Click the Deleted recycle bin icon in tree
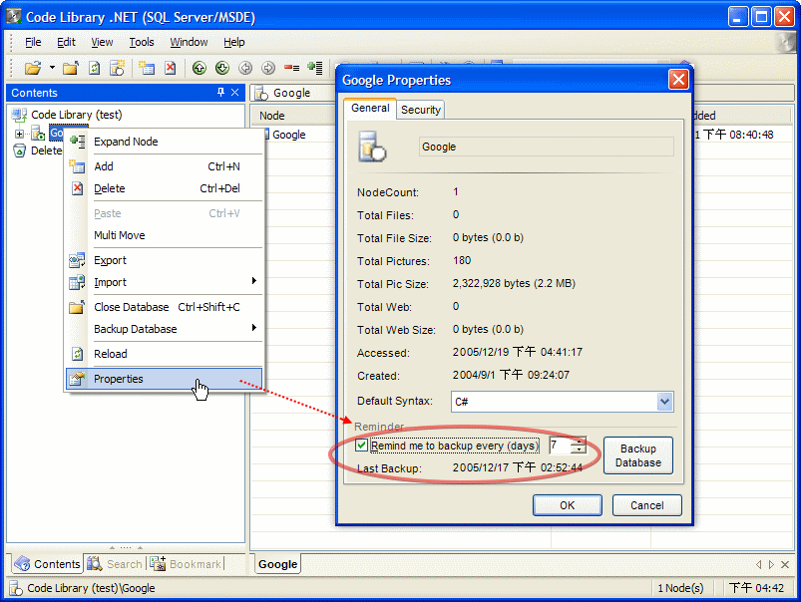Viewport: 801px width, 602px height. (19, 150)
